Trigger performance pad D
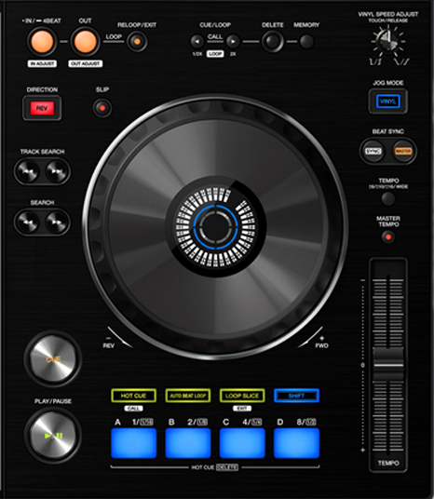The image size is (434, 499). point(296,443)
